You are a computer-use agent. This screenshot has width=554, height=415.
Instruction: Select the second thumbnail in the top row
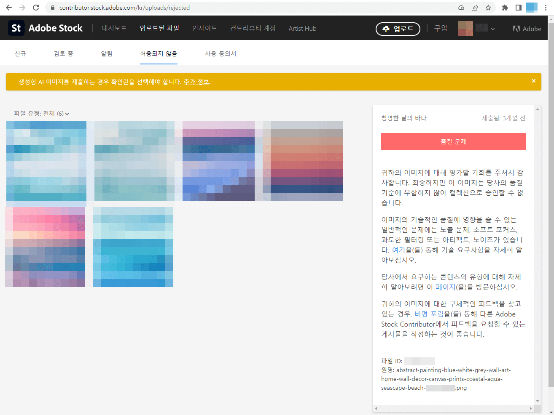134,161
